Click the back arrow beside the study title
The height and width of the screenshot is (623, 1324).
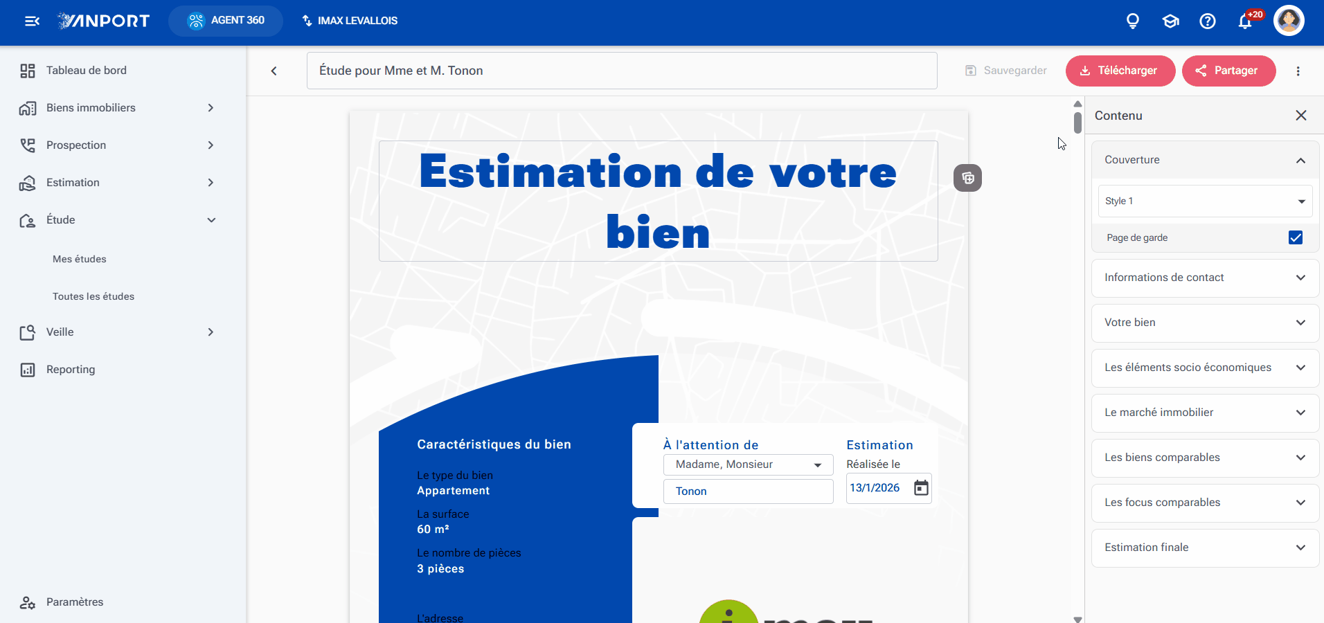tap(274, 71)
